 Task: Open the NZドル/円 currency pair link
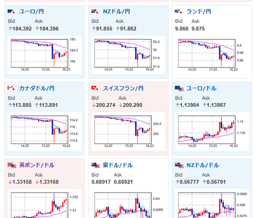click(116, 12)
